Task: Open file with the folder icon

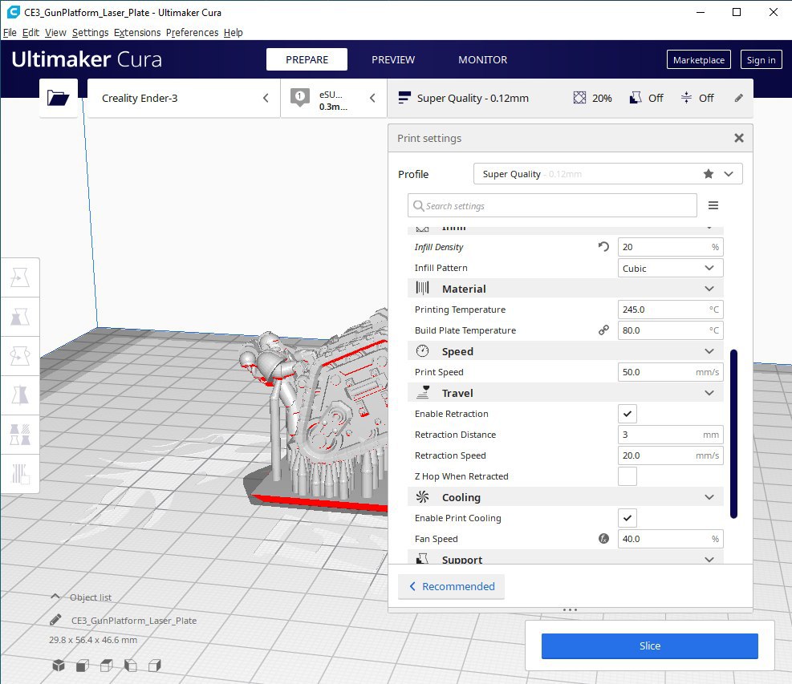Action: 58,98
